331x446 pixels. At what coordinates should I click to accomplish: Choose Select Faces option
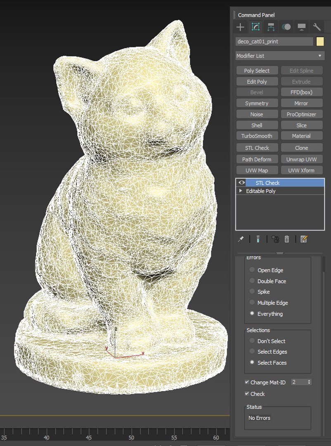[252, 362]
